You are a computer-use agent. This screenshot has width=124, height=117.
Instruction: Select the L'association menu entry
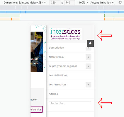[56, 48]
